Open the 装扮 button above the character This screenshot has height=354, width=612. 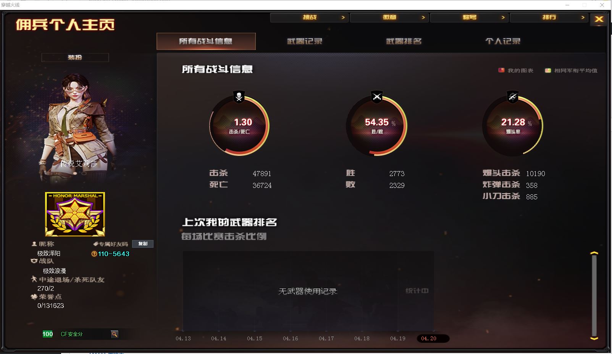tap(75, 58)
